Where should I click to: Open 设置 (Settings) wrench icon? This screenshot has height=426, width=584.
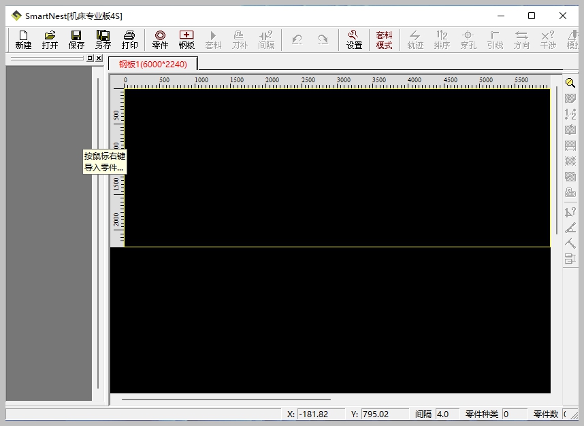tap(354, 39)
